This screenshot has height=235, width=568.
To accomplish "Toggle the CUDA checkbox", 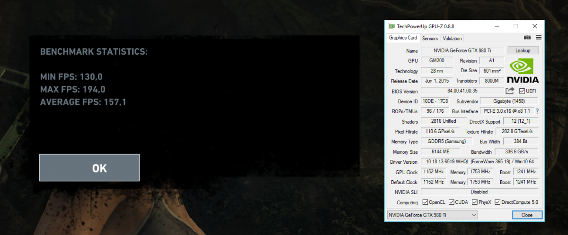I will point(452,202).
